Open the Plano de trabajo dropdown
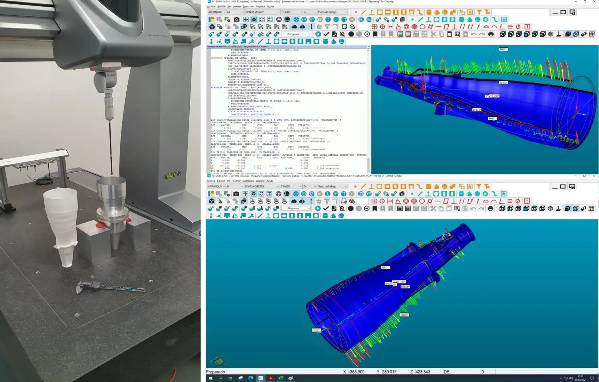The width and height of the screenshot is (599, 382). click(346, 12)
